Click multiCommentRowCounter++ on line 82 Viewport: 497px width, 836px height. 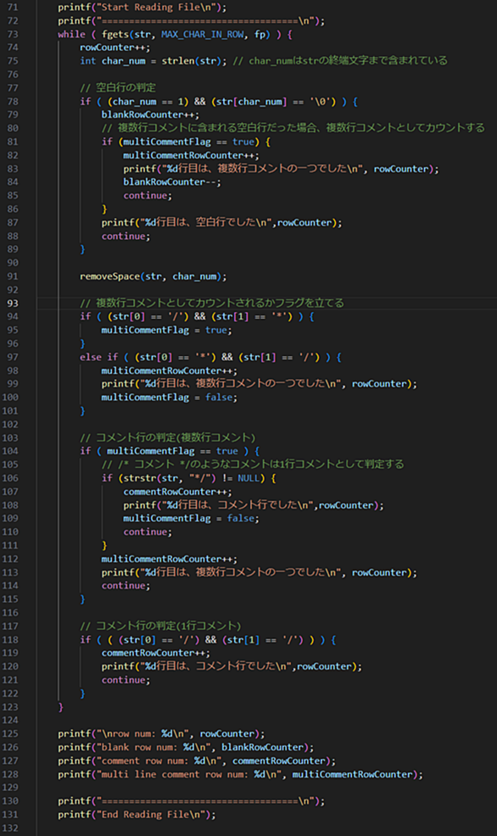tap(191, 155)
